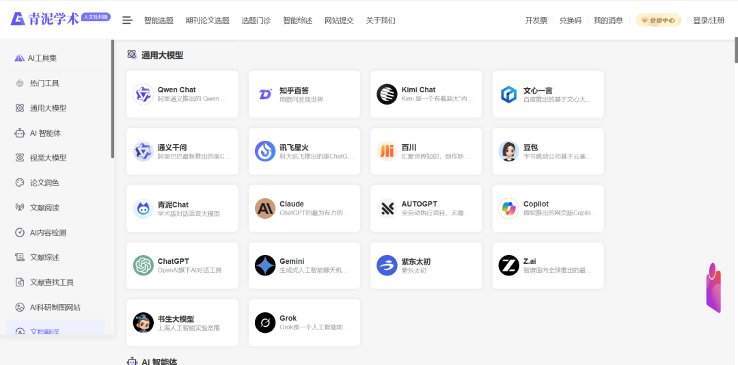The height and width of the screenshot is (365, 738).
Task: Go to 期刊论文选题 menu item
Action: (x=207, y=21)
